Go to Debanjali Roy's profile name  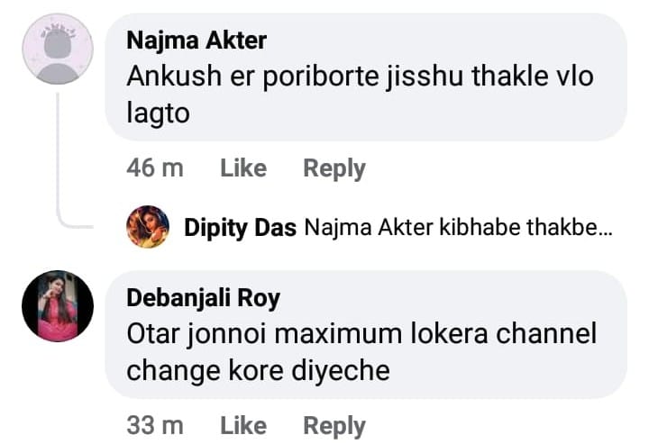(x=203, y=298)
